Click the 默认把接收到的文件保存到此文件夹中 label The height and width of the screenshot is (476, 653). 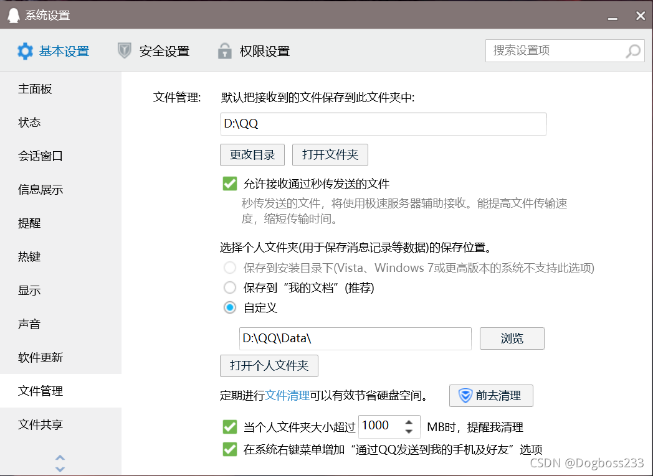(318, 97)
